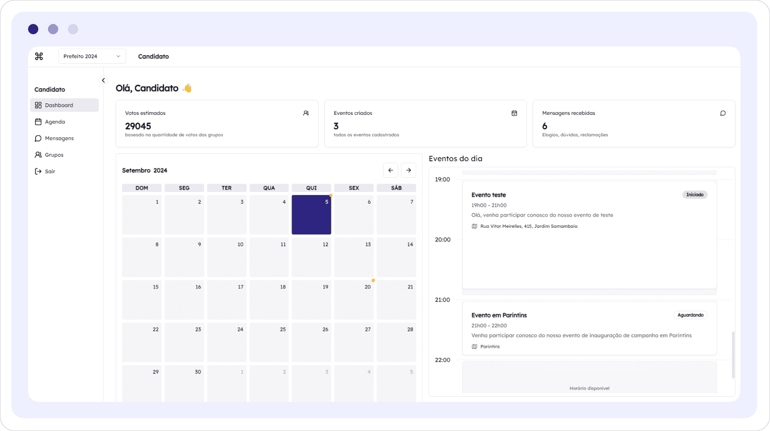
Task: Select highlighted September 5 in calendar
Action: pyautogui.click(x=311, y=214)
